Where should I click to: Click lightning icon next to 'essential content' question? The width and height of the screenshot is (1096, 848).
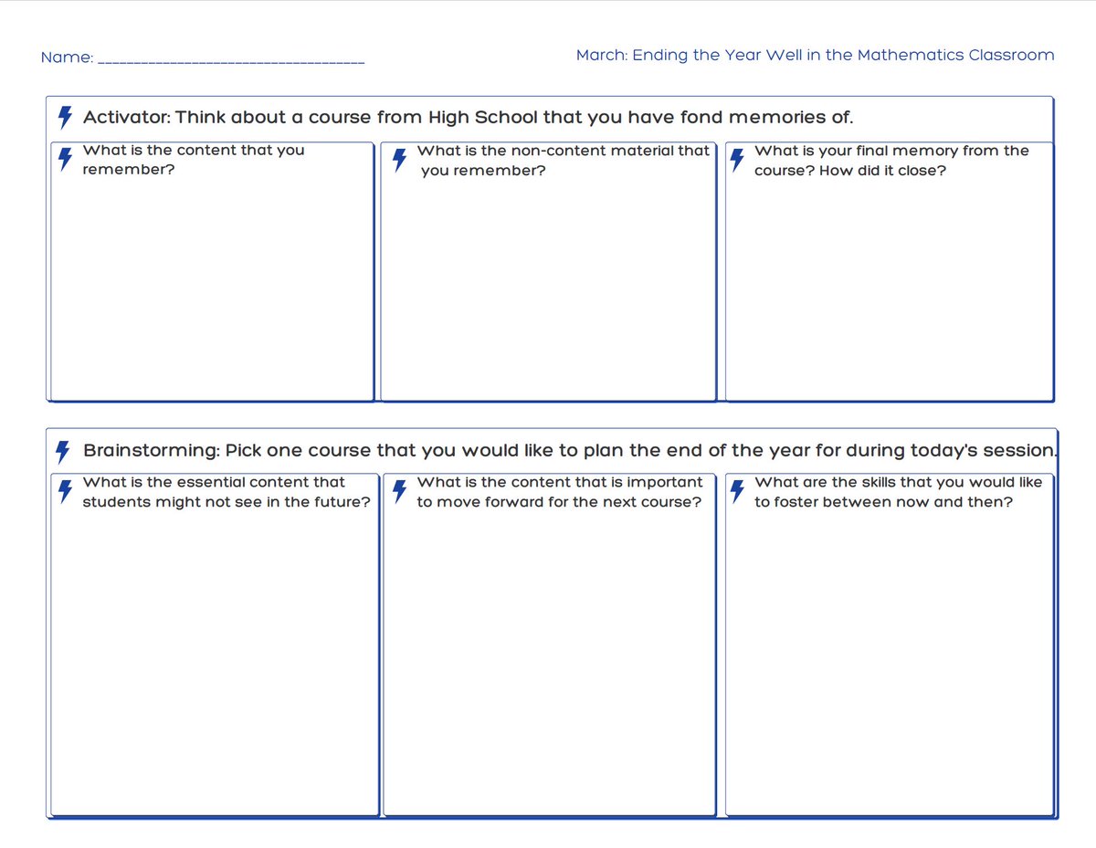(x=65, y=491)
